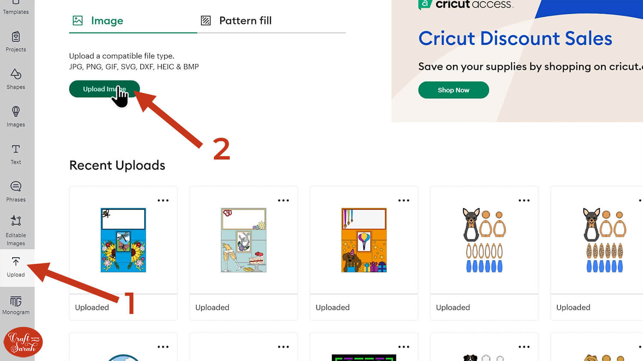Open options menu for wedding card upload
Image resolution: width=643 pixels, height=361 pixels.
coord(283,200)
